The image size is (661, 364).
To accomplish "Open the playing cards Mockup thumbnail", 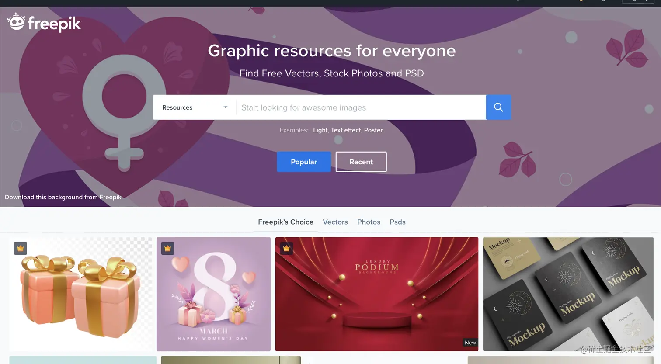I will [x=568, y=294].
